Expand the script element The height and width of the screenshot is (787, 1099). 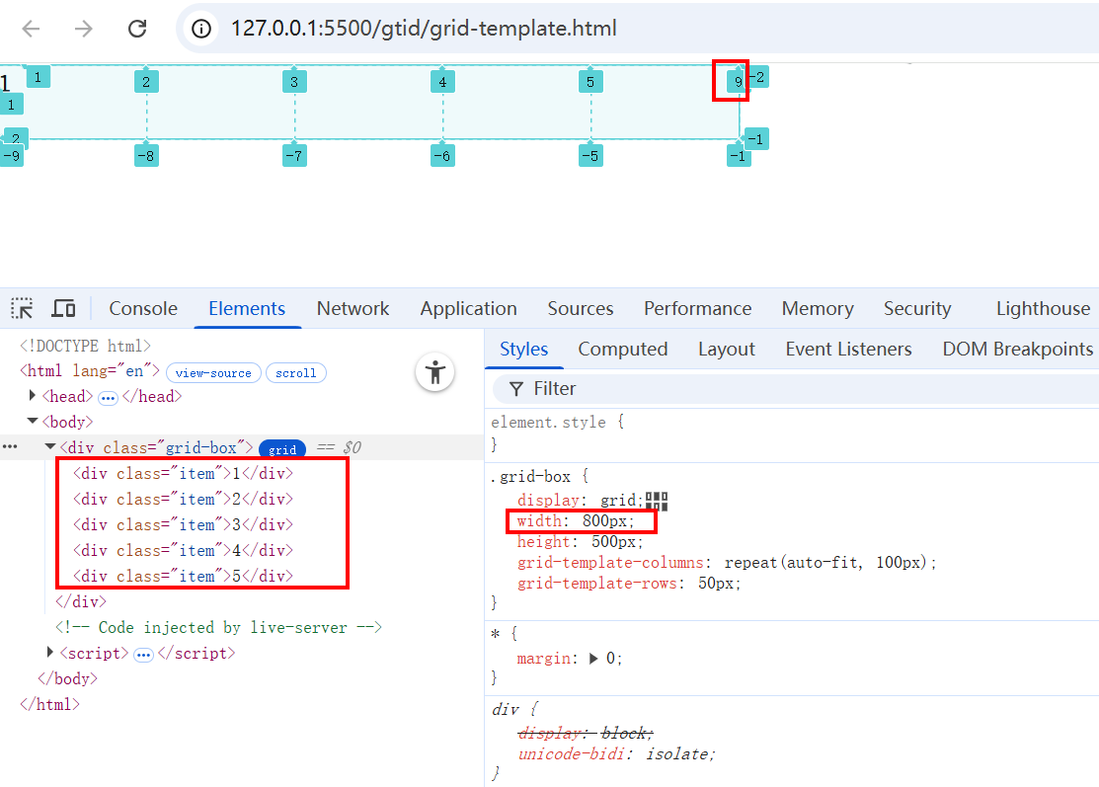[x=49, y=653]
